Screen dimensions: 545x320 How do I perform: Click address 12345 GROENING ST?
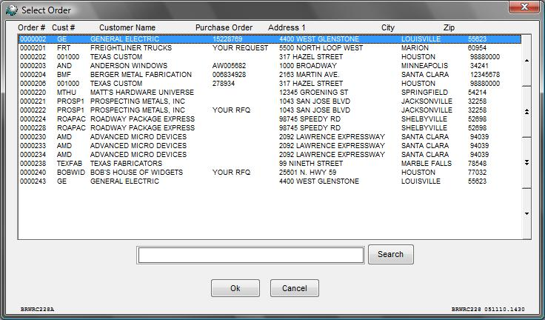pos(313,92)
